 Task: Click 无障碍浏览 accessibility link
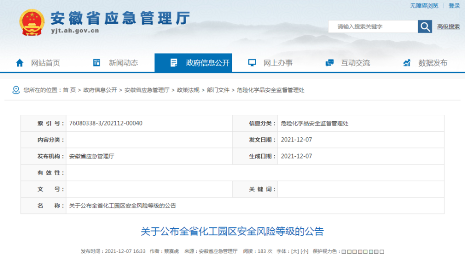424,6
